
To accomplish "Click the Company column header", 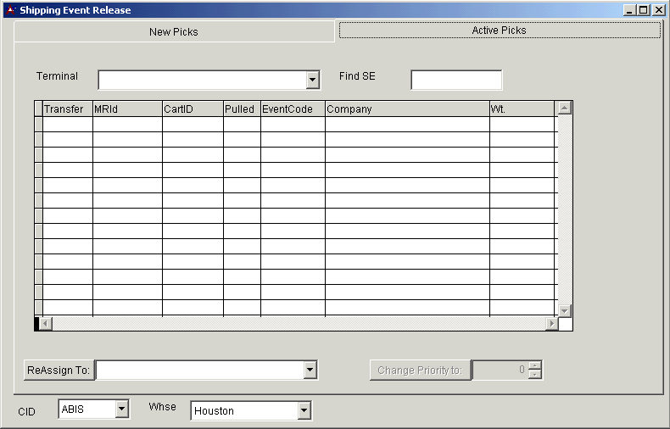I will [x=407, y=109].
